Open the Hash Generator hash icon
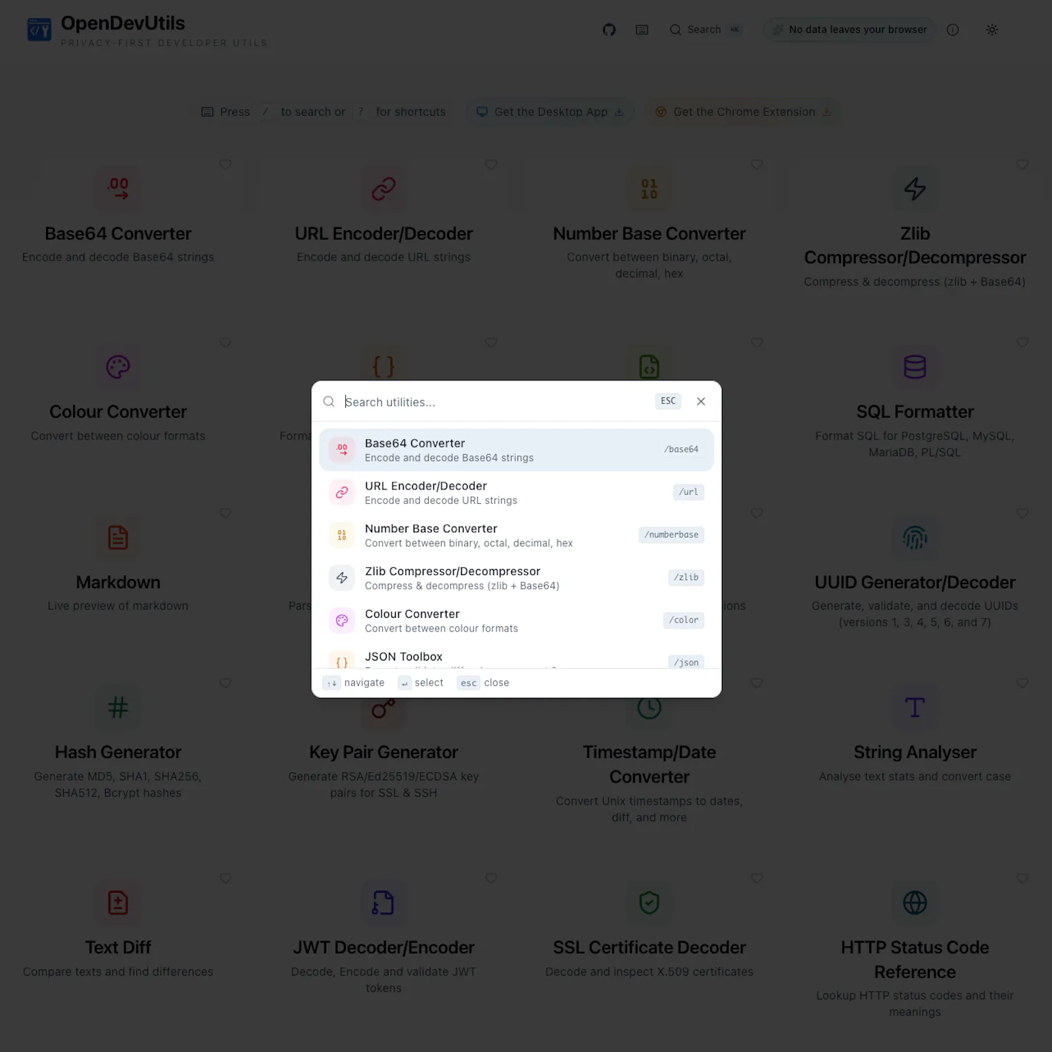1052x1052 pixels. pos(118,708)
